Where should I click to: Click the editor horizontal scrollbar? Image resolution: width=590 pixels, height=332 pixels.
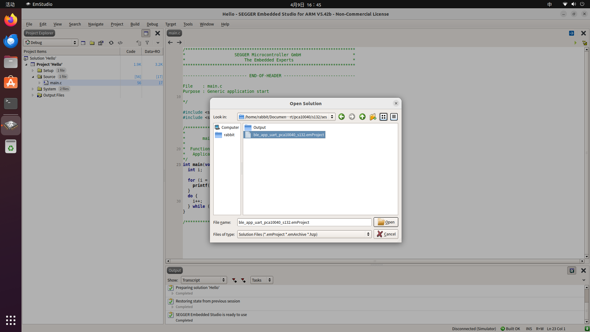click(375, 261)
